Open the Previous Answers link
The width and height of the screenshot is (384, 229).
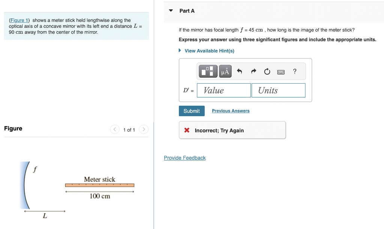pos(230,111)
